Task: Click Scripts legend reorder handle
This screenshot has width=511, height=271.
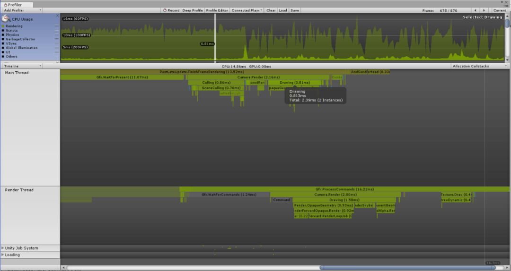Action: point(57,30)
